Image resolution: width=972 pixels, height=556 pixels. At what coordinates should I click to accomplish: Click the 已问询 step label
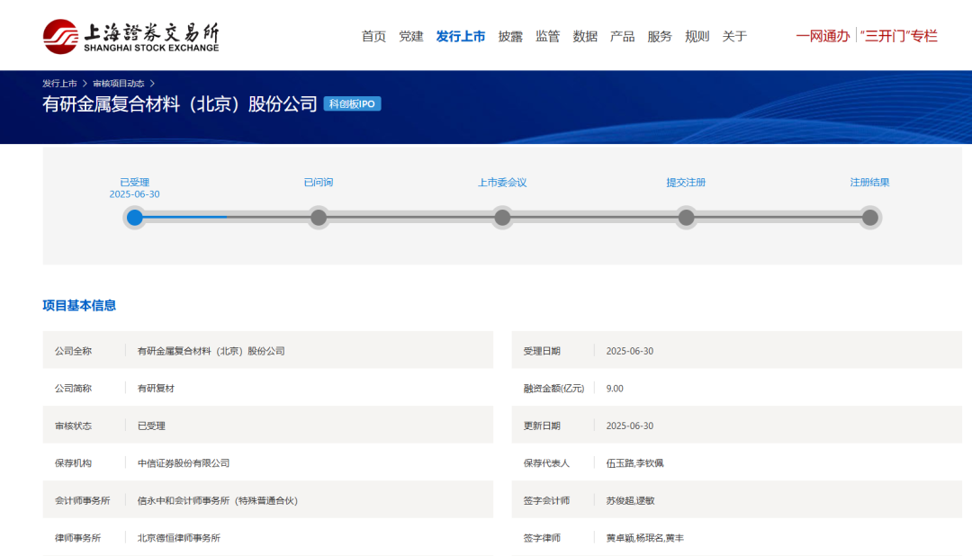coord(319,183)
